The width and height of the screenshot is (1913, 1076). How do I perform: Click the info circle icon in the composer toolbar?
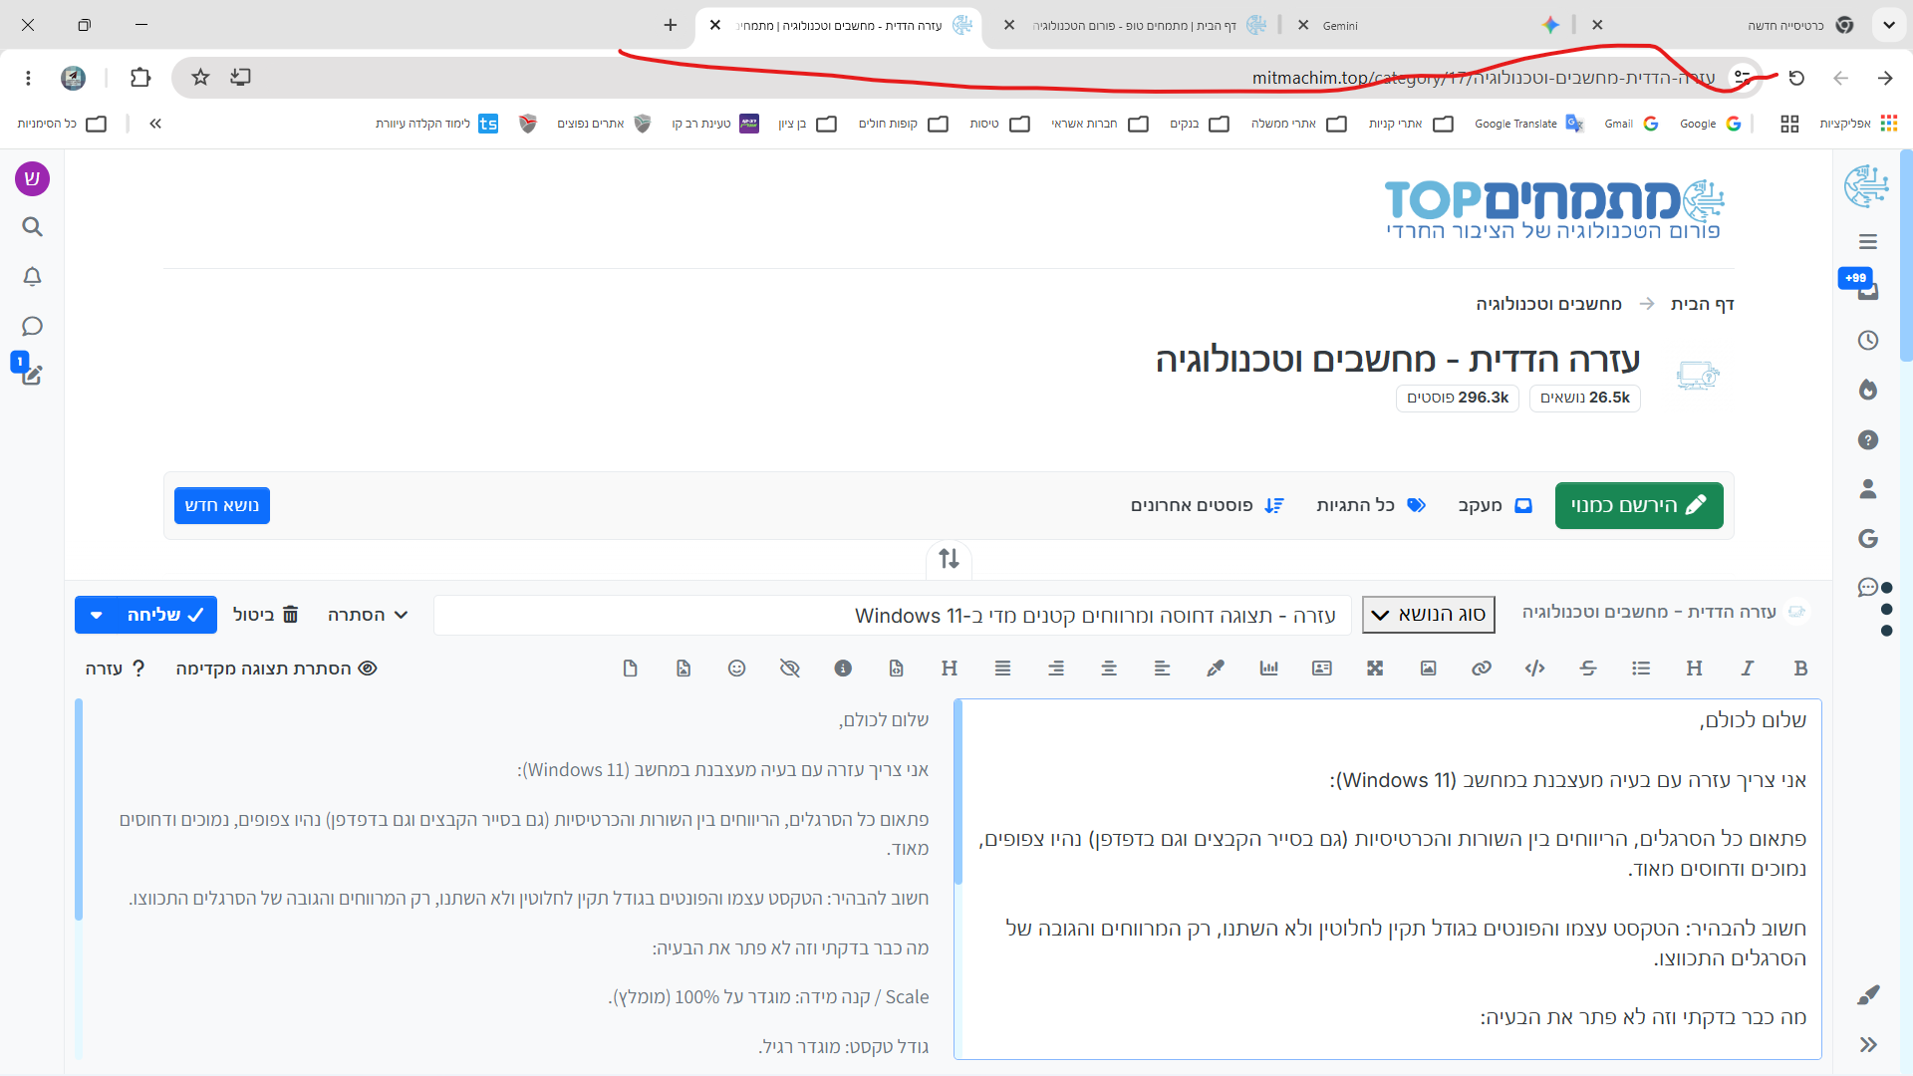(x=843, y=669)
